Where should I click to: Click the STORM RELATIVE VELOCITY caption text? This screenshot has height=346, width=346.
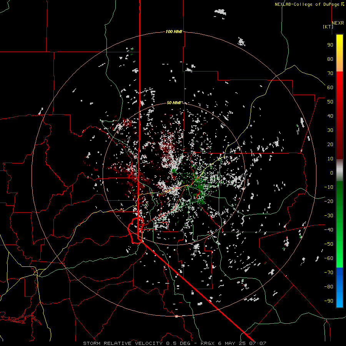pyautogui.click(x=123, y=343)
